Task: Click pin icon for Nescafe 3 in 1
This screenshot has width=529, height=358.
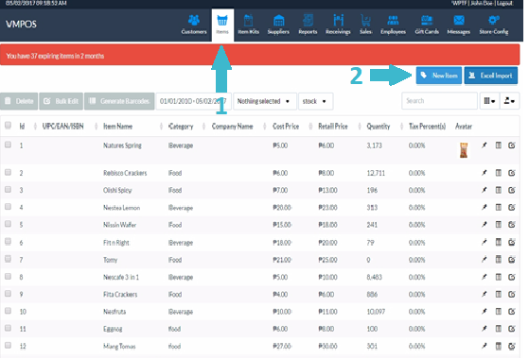Action: click(485, 277)
